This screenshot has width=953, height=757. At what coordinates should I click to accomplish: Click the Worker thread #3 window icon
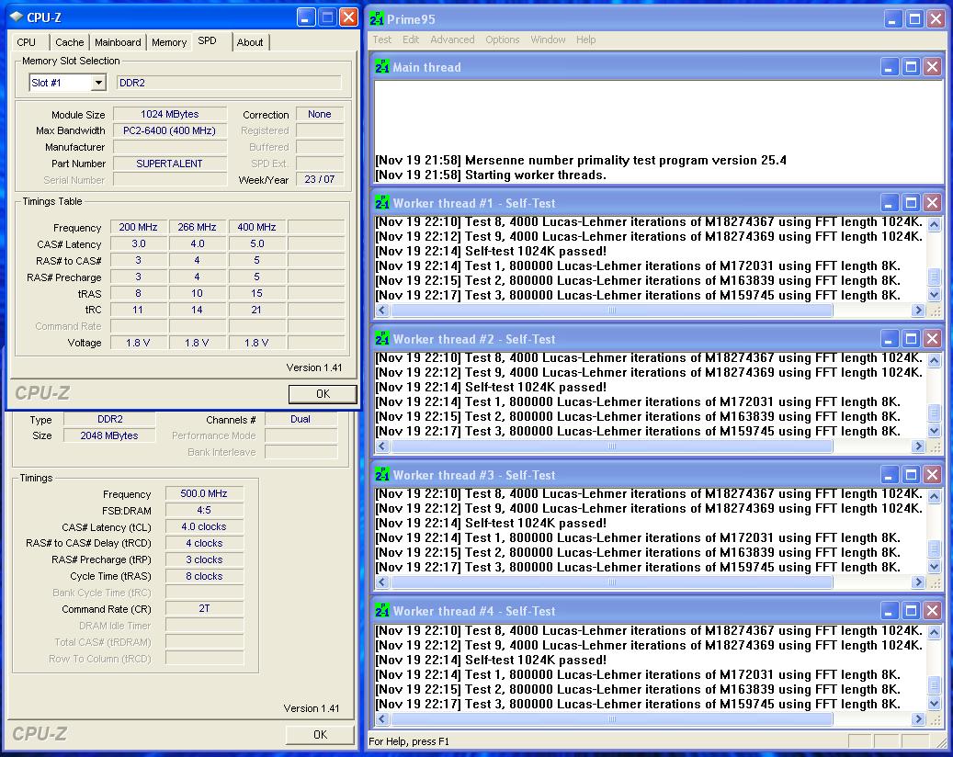pyautogui.click(x=382, y=475)
